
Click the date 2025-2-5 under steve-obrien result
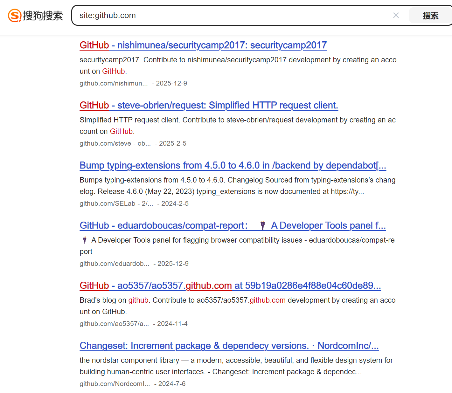click(x=173, y=143)
